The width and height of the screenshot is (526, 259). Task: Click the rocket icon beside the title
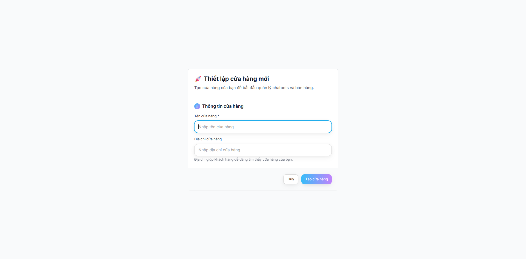pyautogui.click(x=198, y=79)
